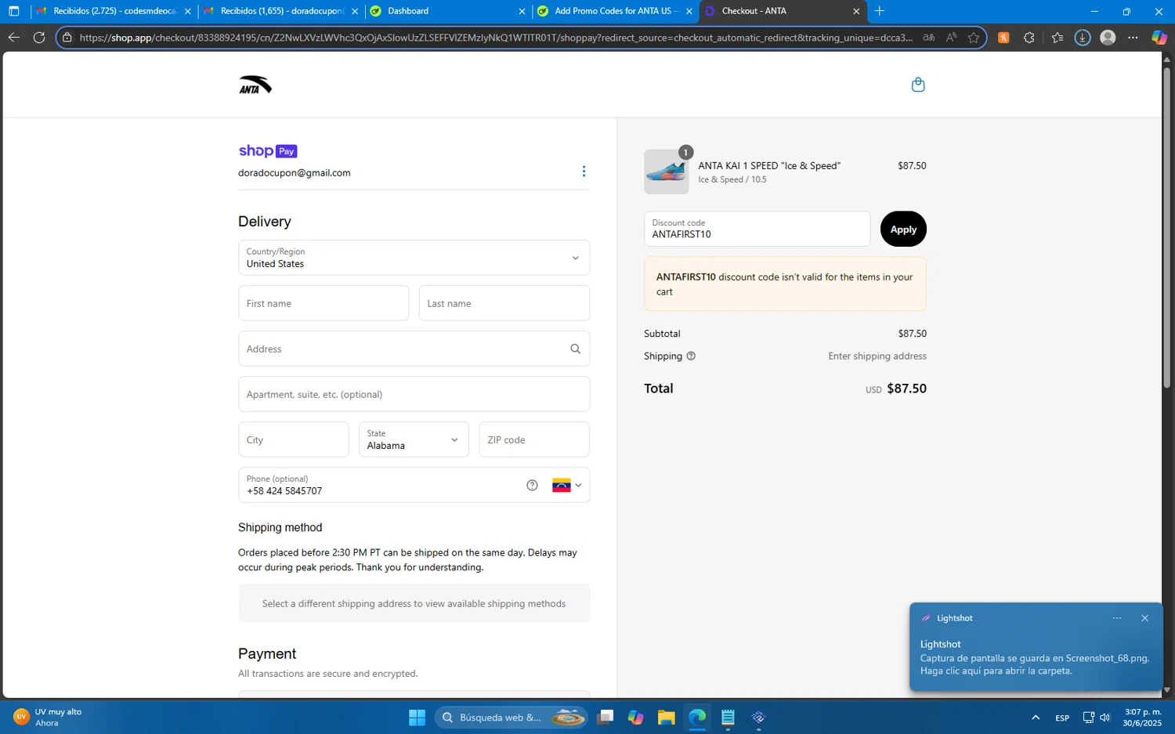Screen dimensions: 1175x734
Task: Show hidden system tray icons chevron
Action: pyautogui.click(x=1036, y=718)
